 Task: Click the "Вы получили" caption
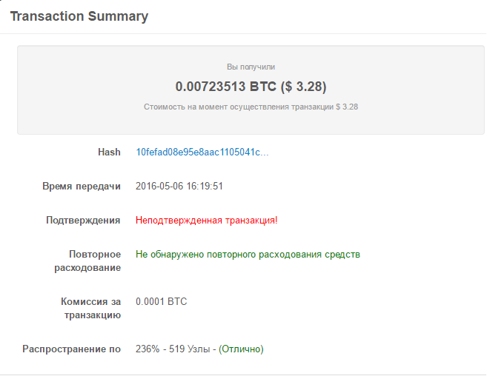pyautogui.click(x=251, y=67)
